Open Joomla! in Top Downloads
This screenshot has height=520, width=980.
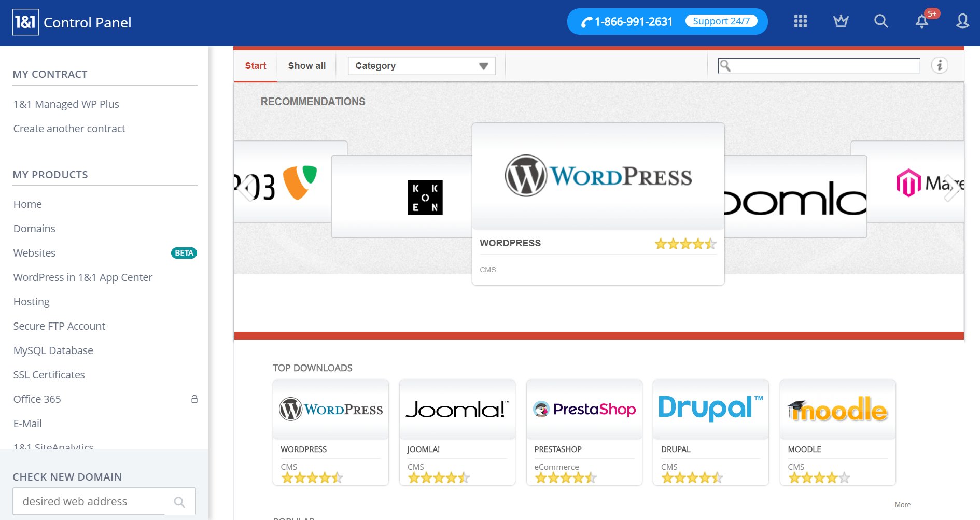(457, 432)
